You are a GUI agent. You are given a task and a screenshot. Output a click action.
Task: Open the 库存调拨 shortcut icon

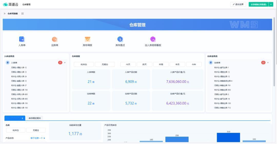[87, 39]
